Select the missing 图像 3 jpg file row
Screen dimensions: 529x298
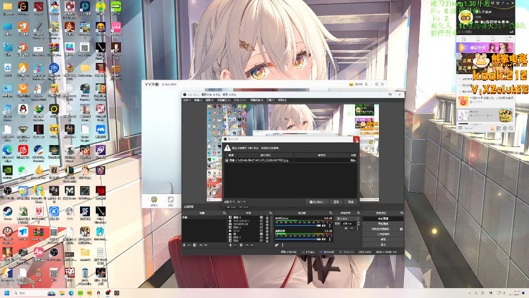click(x=290, y=160)
